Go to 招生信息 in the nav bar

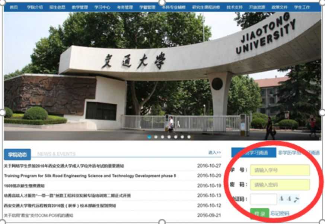coord(57,7)
